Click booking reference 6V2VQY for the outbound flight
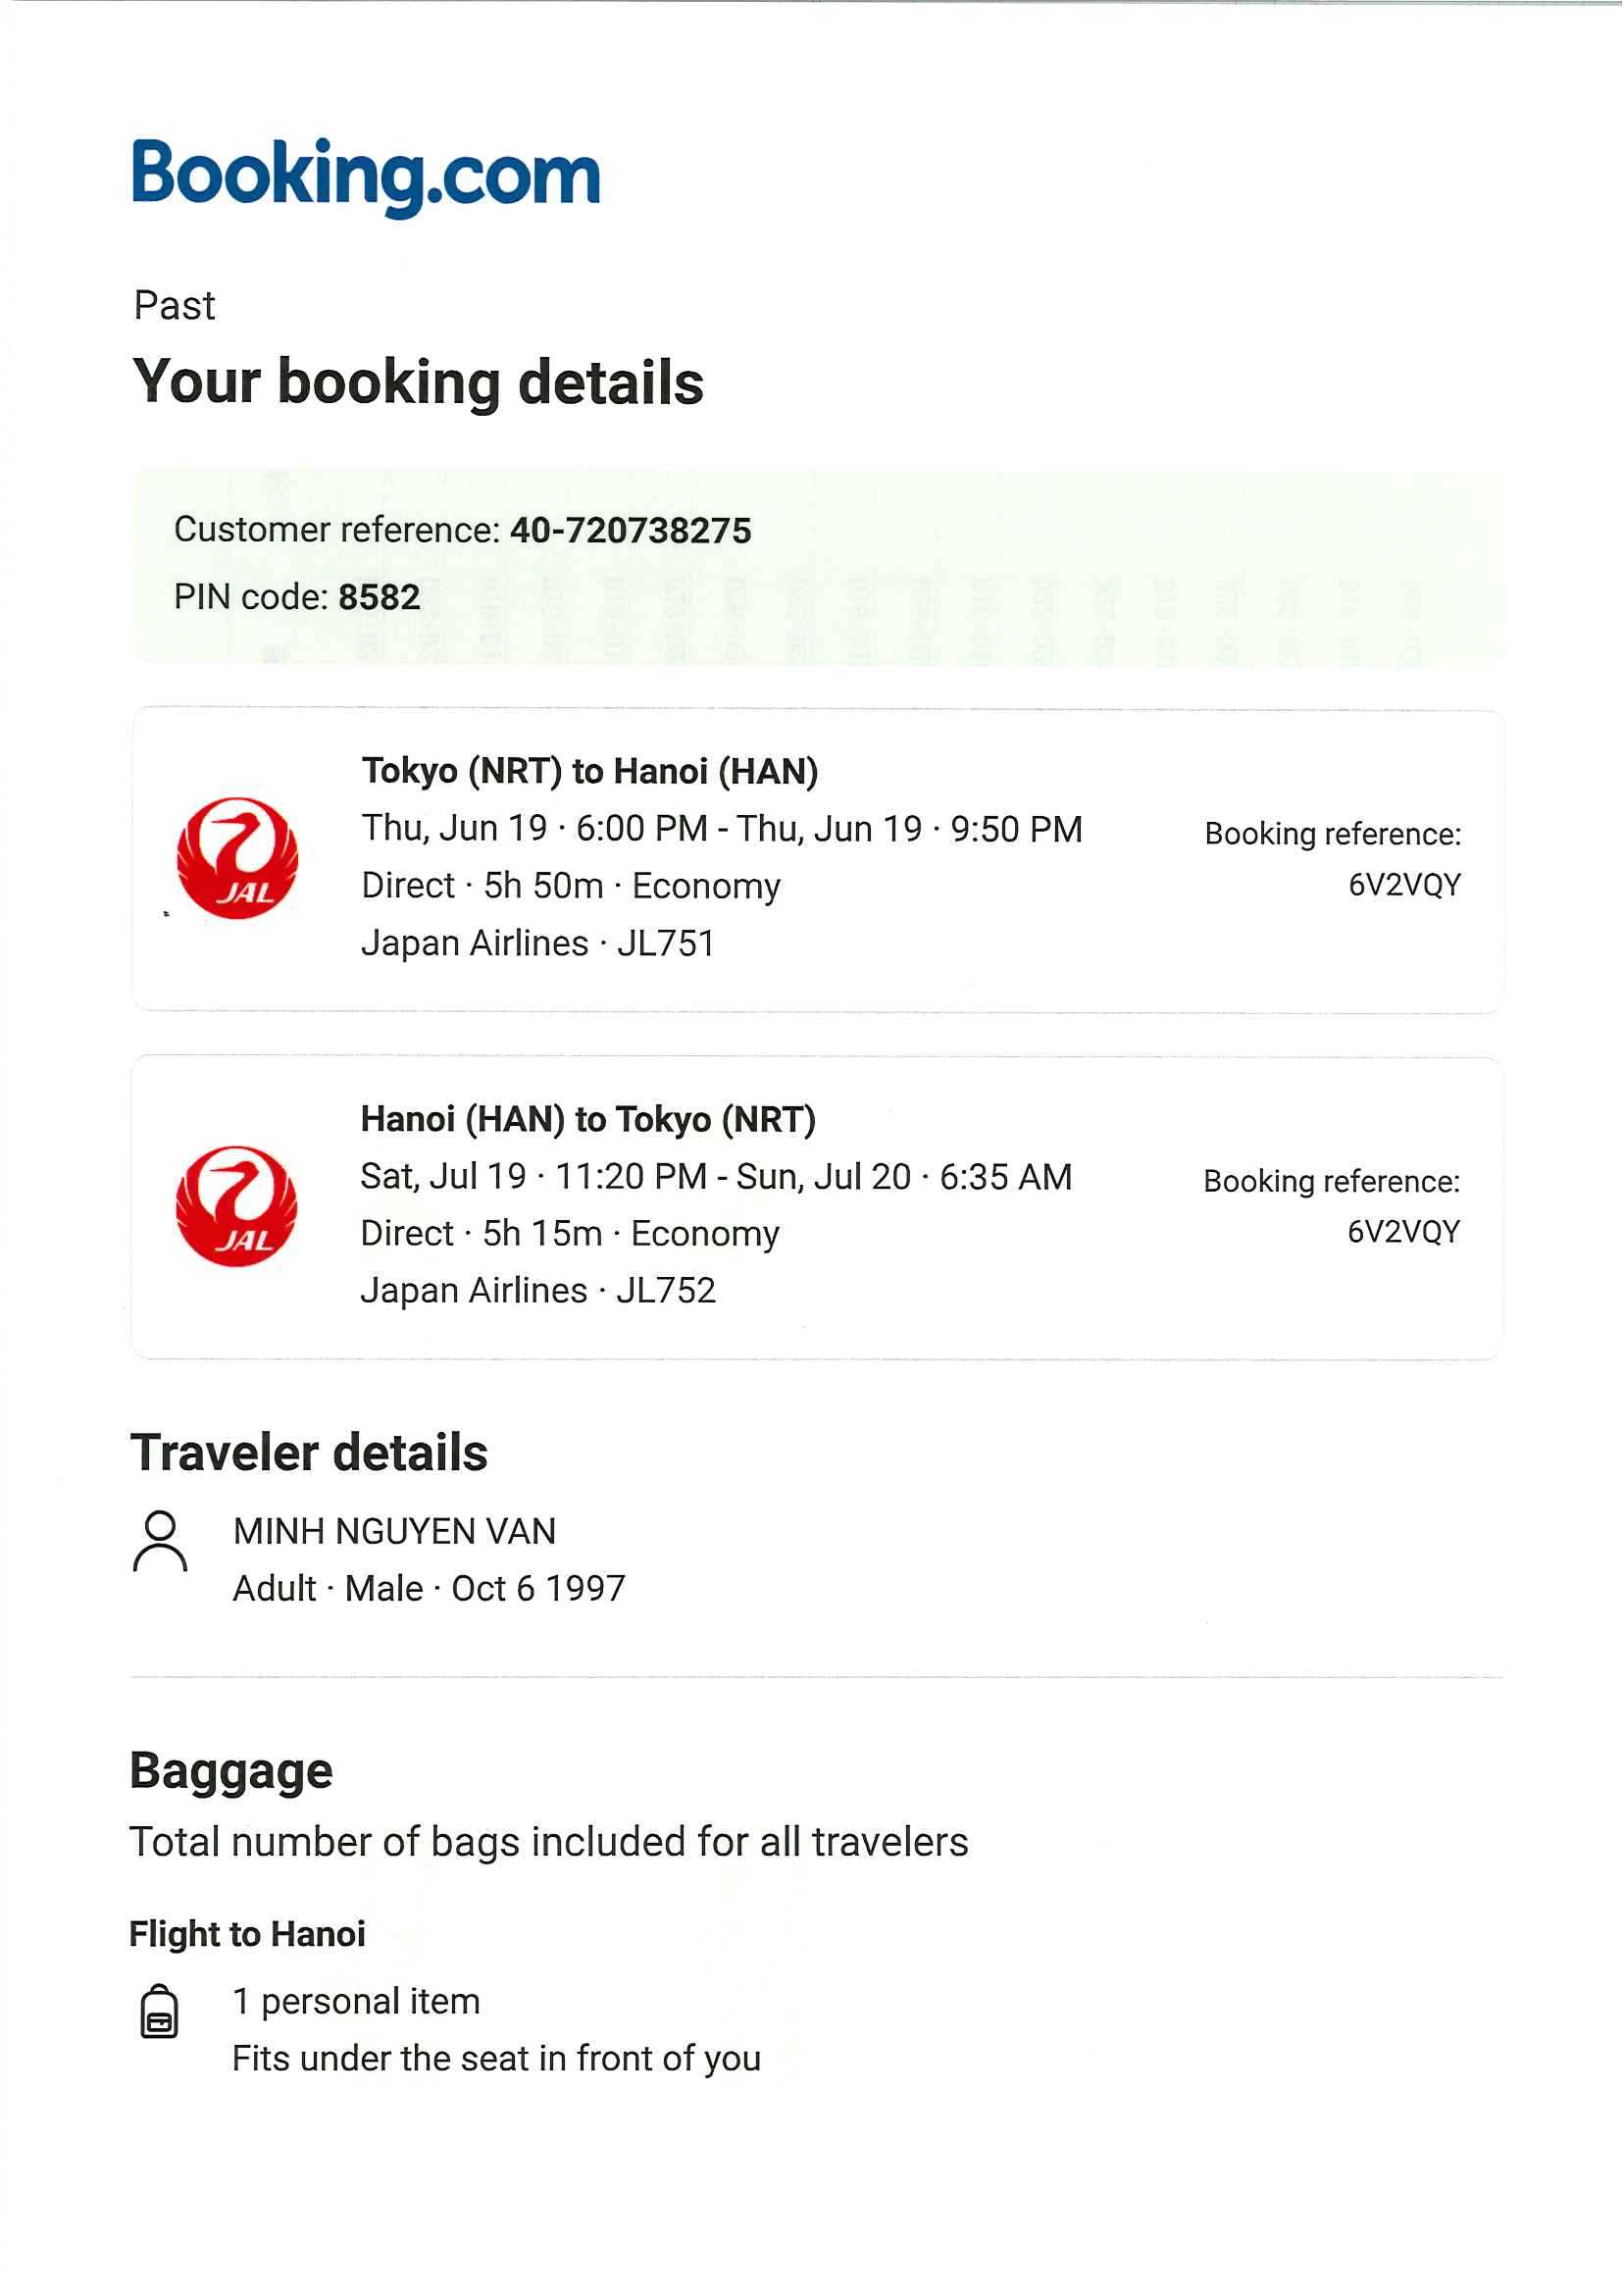This screenshot has width=1624, height=2294. pos(1404,885)
